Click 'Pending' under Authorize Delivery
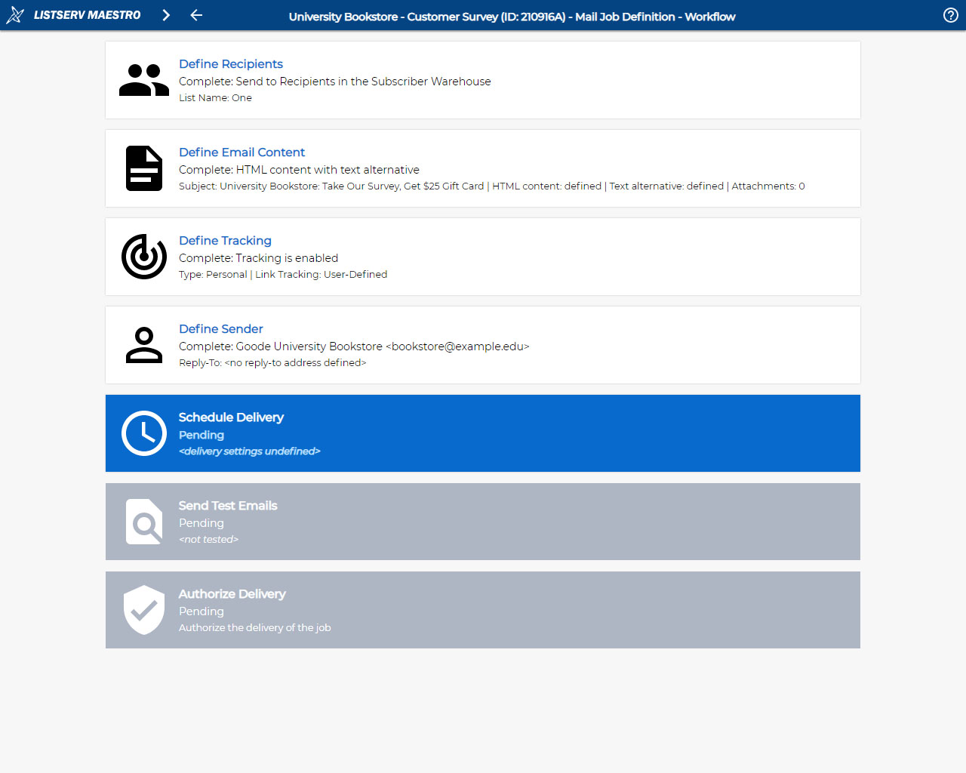966x773 pixels. point(202,611)
